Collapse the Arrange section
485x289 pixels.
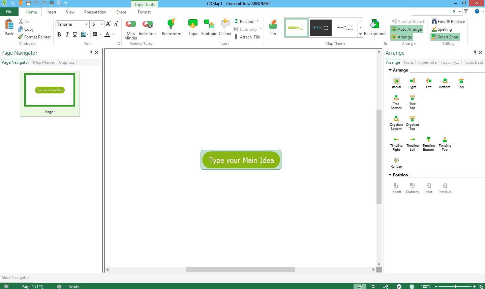pyautogui.click(x=390, y=70)
